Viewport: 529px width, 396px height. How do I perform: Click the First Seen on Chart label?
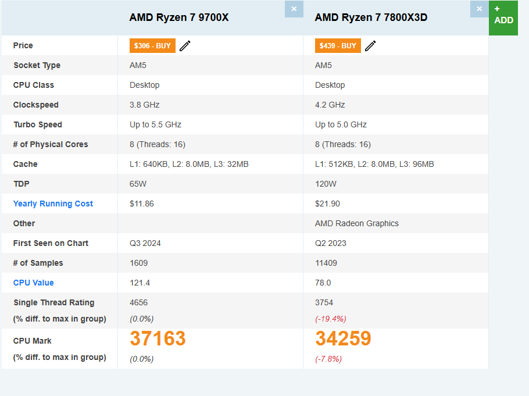[51, 243]
